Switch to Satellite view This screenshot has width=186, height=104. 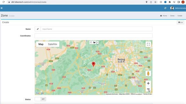pos(52,44)
